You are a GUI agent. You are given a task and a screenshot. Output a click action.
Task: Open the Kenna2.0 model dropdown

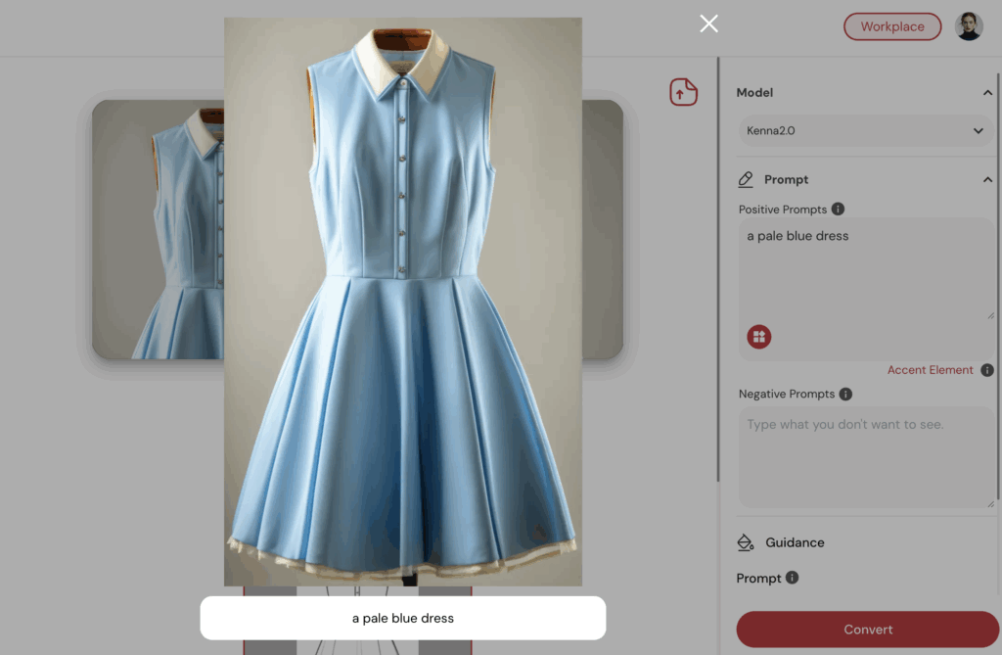(x=865, y=130)
